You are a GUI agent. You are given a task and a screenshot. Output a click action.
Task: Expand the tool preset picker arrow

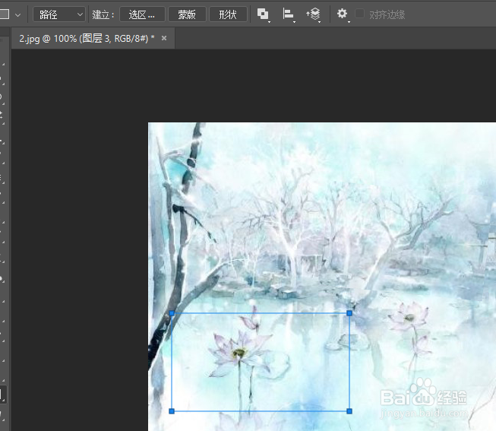pyautogui.click(x=17, y=14)
